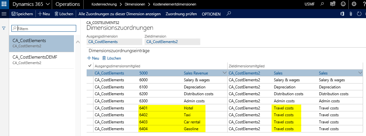The height and width of the screenshot is (136, 366).
Task: Click Zuordnung prüfen in the action bar
Action: pos(181,14)
